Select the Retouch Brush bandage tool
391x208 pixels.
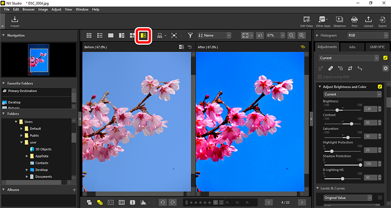330,68
